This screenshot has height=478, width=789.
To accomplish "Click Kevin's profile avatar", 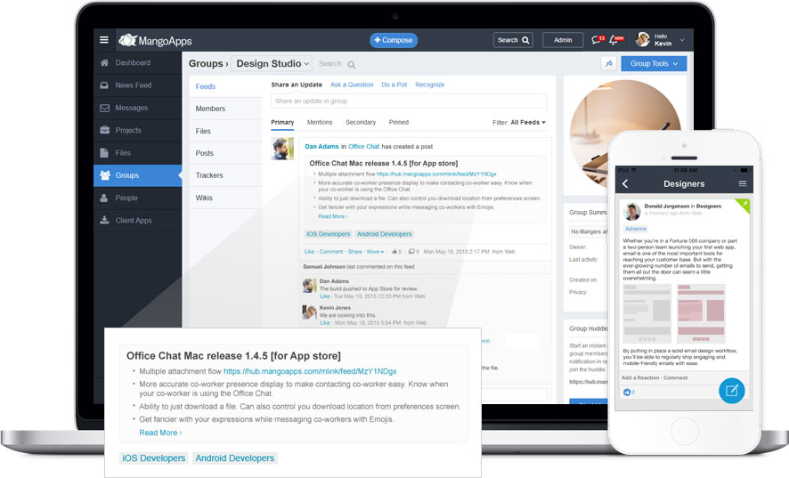I will 643,39.
